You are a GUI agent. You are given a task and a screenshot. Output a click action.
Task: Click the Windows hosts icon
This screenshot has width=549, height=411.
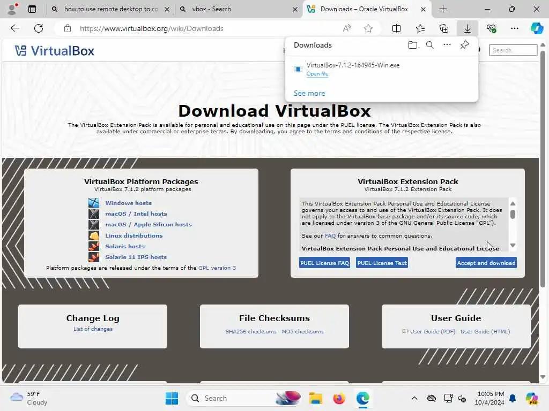[x=94, y=203]
